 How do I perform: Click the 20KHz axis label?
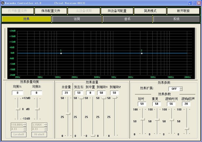coord(187,77)
